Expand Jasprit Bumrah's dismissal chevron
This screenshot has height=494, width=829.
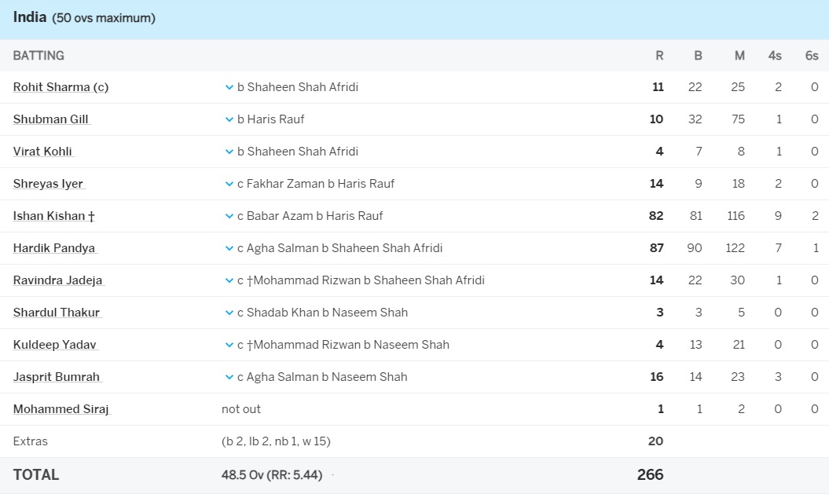229,378
